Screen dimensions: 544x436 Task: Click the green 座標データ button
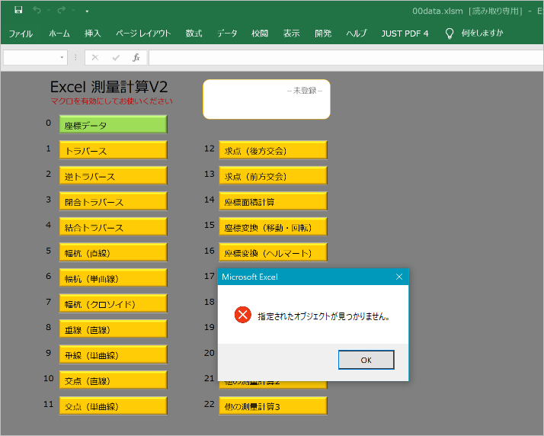[113, 125]
